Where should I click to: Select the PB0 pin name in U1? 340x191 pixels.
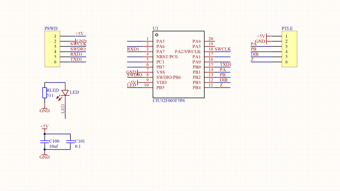197,67
